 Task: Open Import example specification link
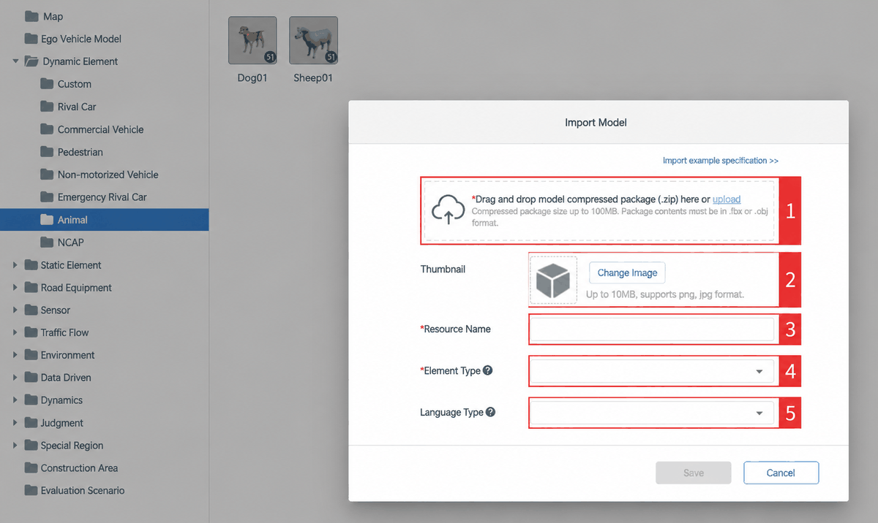coord(721,161)
